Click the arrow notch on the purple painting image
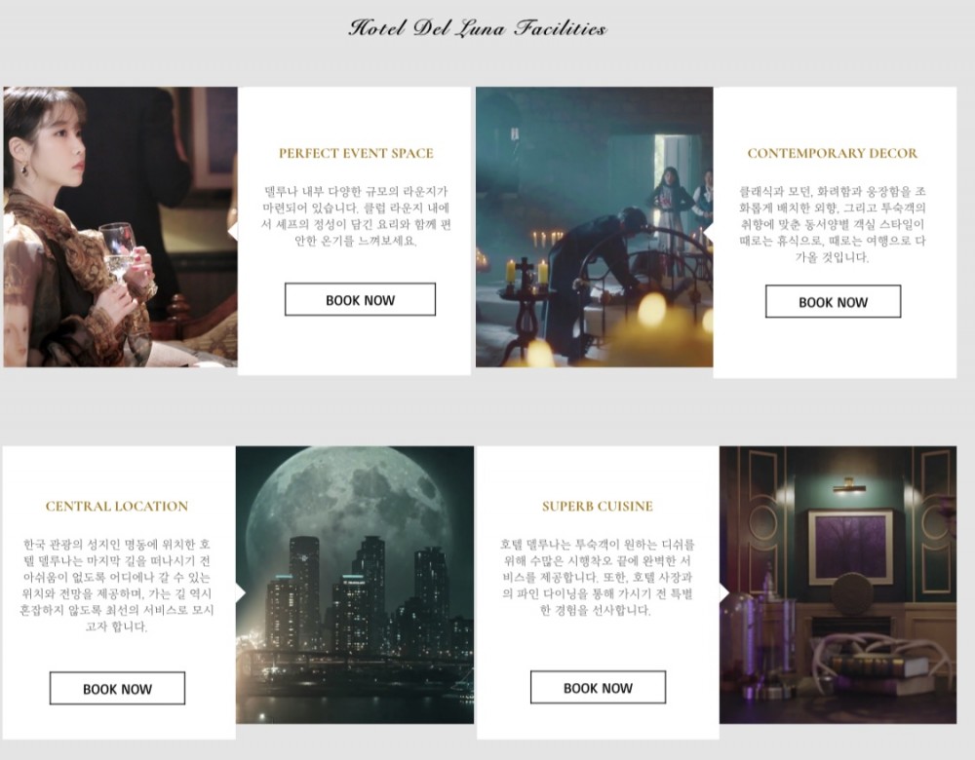975x760 pixels. point(724,593)
